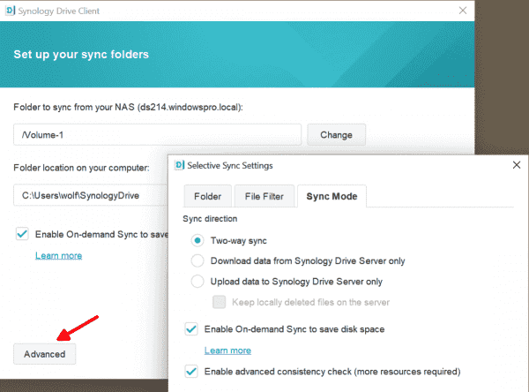This screenshot has width=529, height=392.
Task: Open Learn more link in Drive Client window
Action: [59, 255]
